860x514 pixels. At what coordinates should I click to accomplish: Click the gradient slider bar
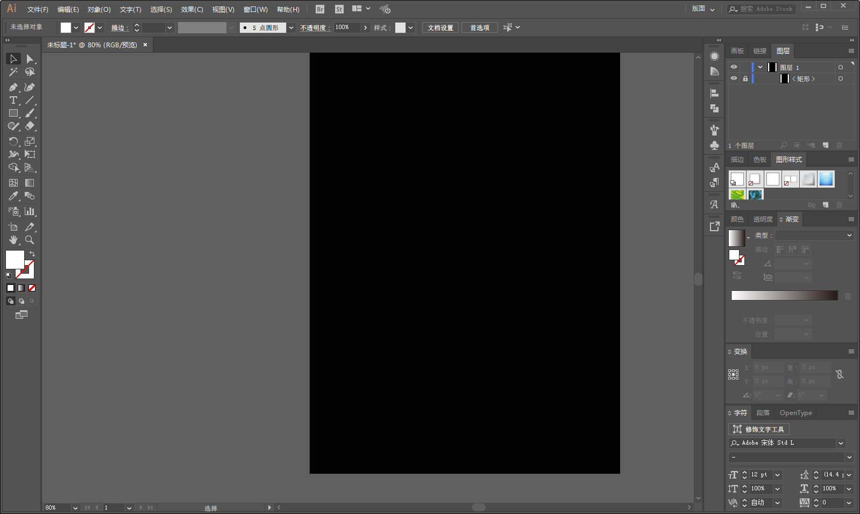click(785, 295)
